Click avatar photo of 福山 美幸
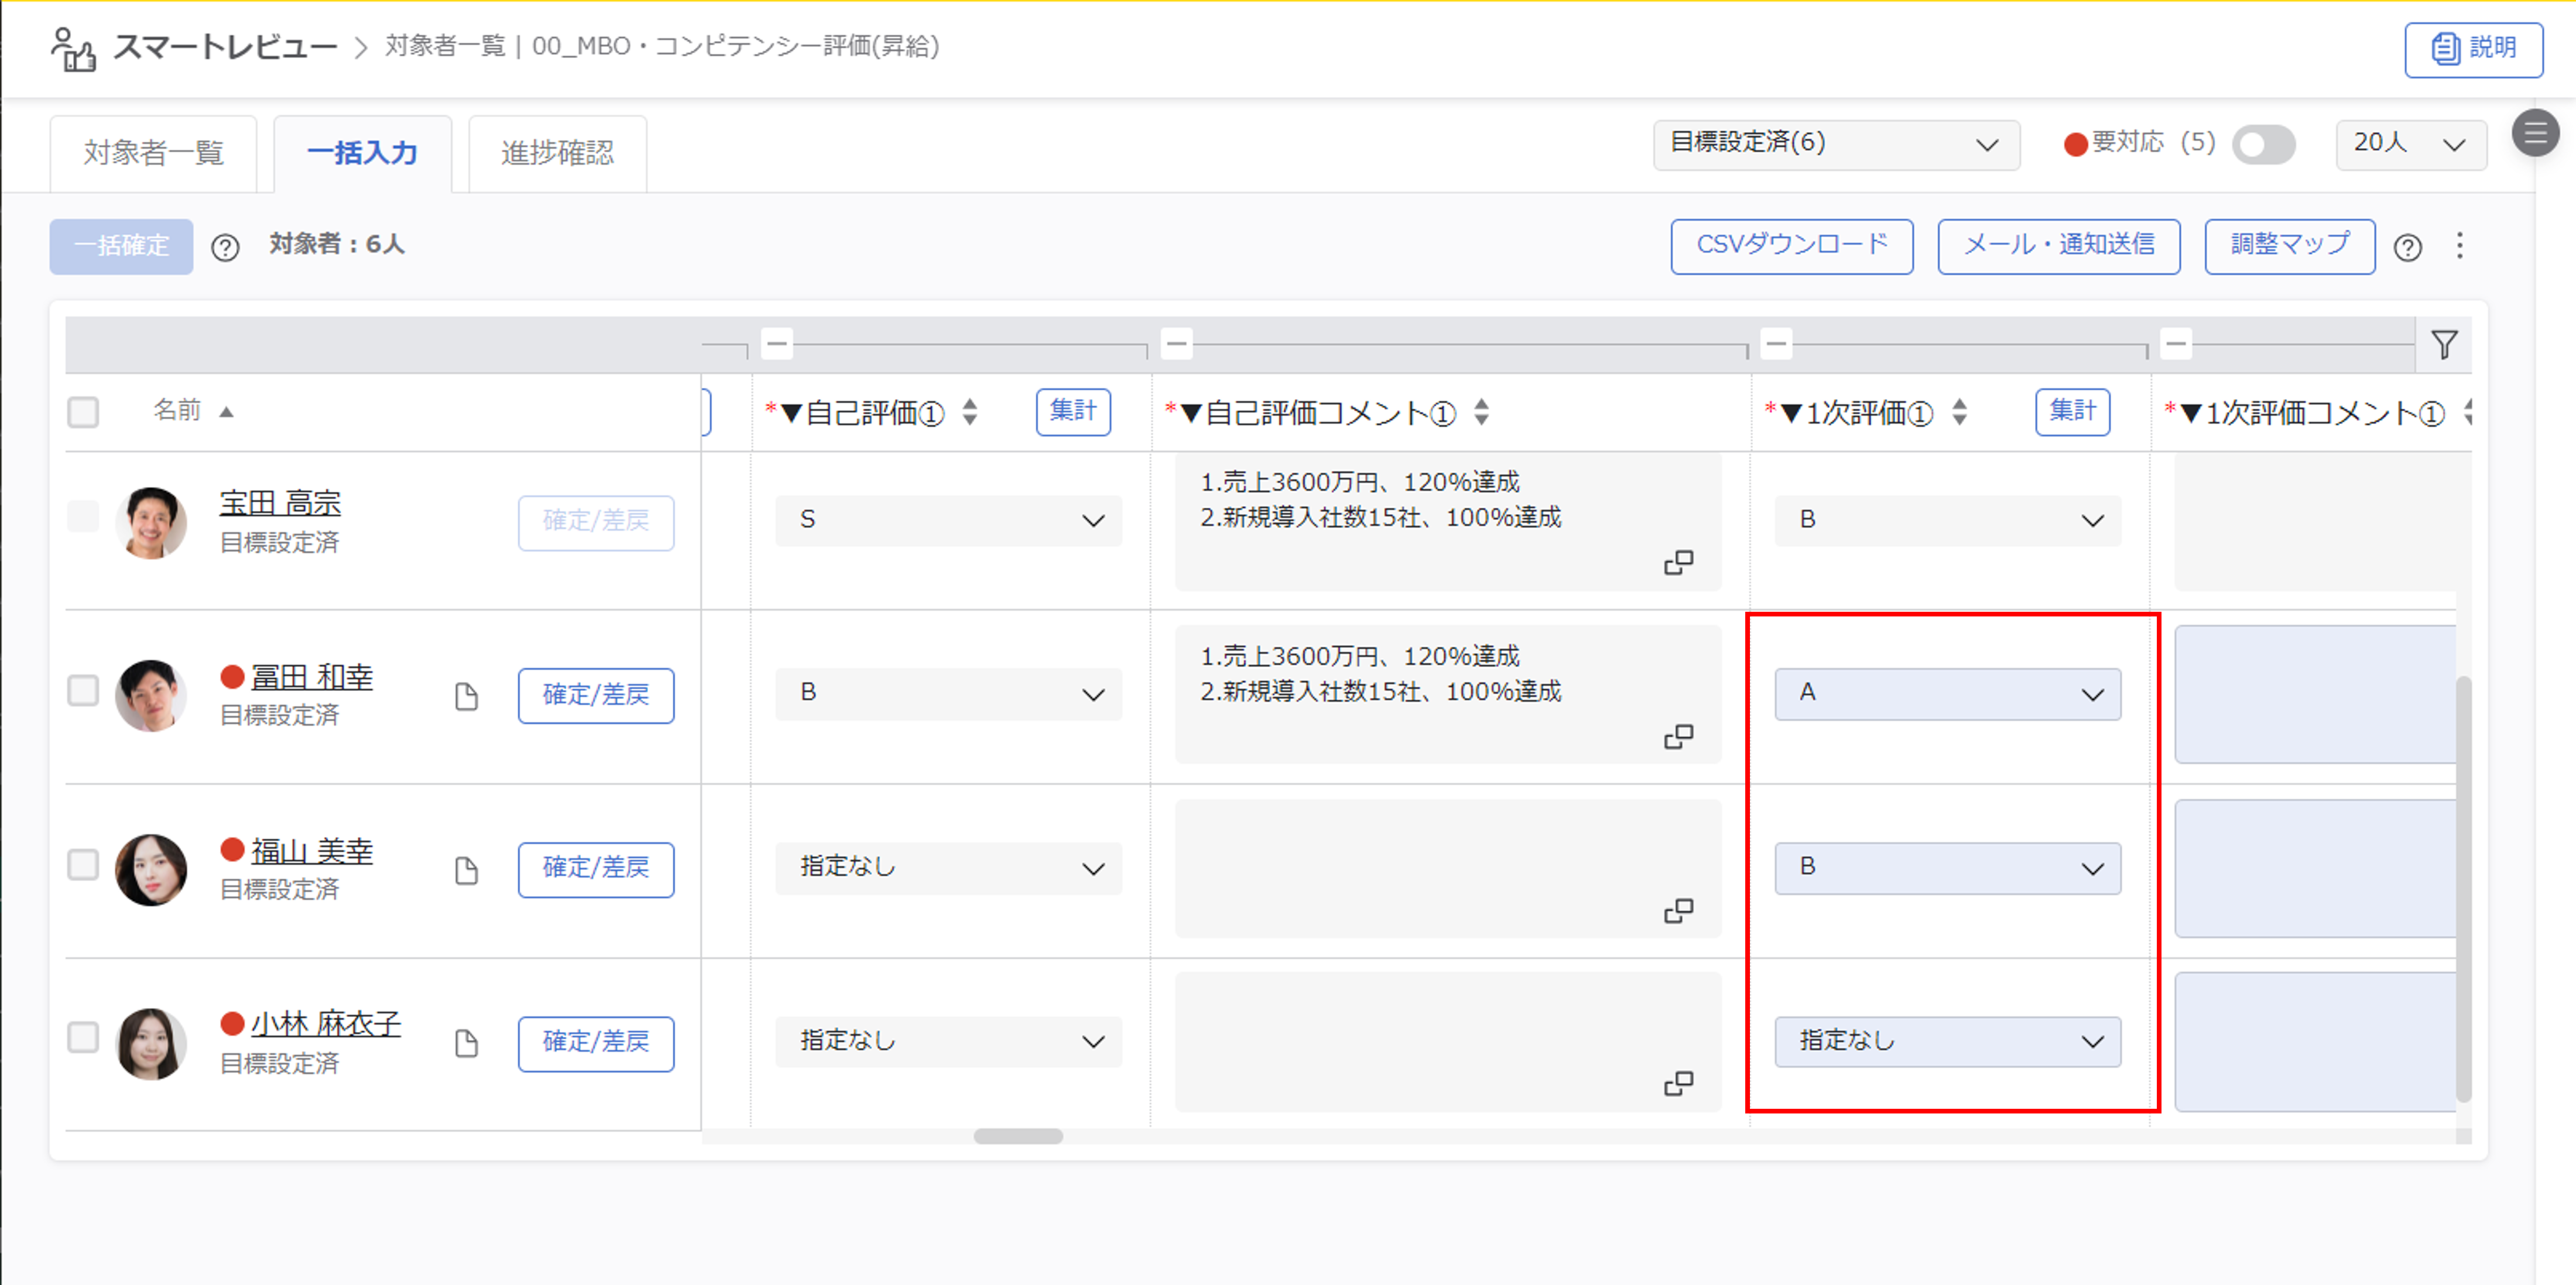The height and width of the screenshot is (1285, 2576). click(151, 870)
